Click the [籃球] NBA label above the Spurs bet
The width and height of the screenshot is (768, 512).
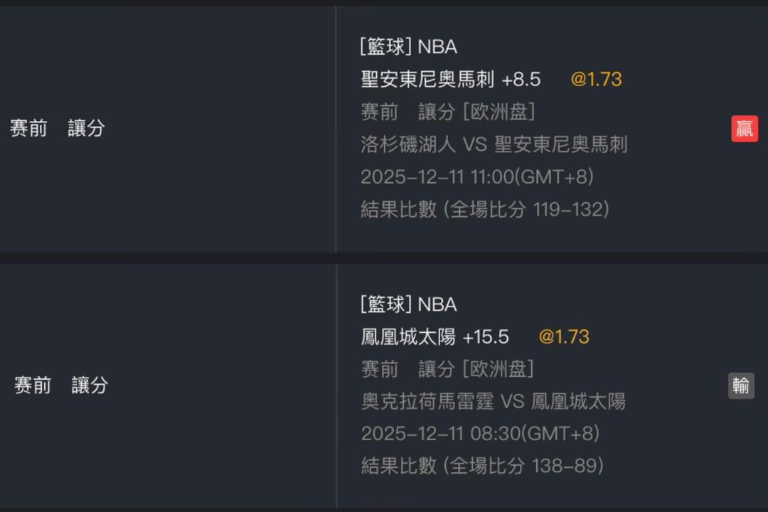408,47
